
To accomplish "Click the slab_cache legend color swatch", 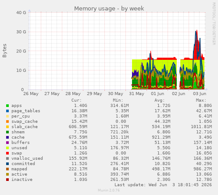I will pos(7,127).
